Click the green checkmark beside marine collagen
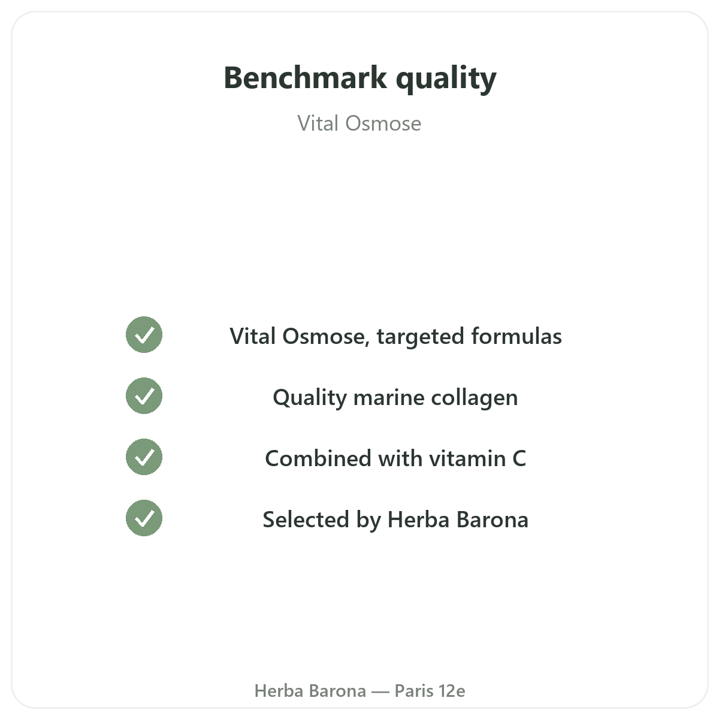Screen dimensions: 719x719 (x=144, y=396)
